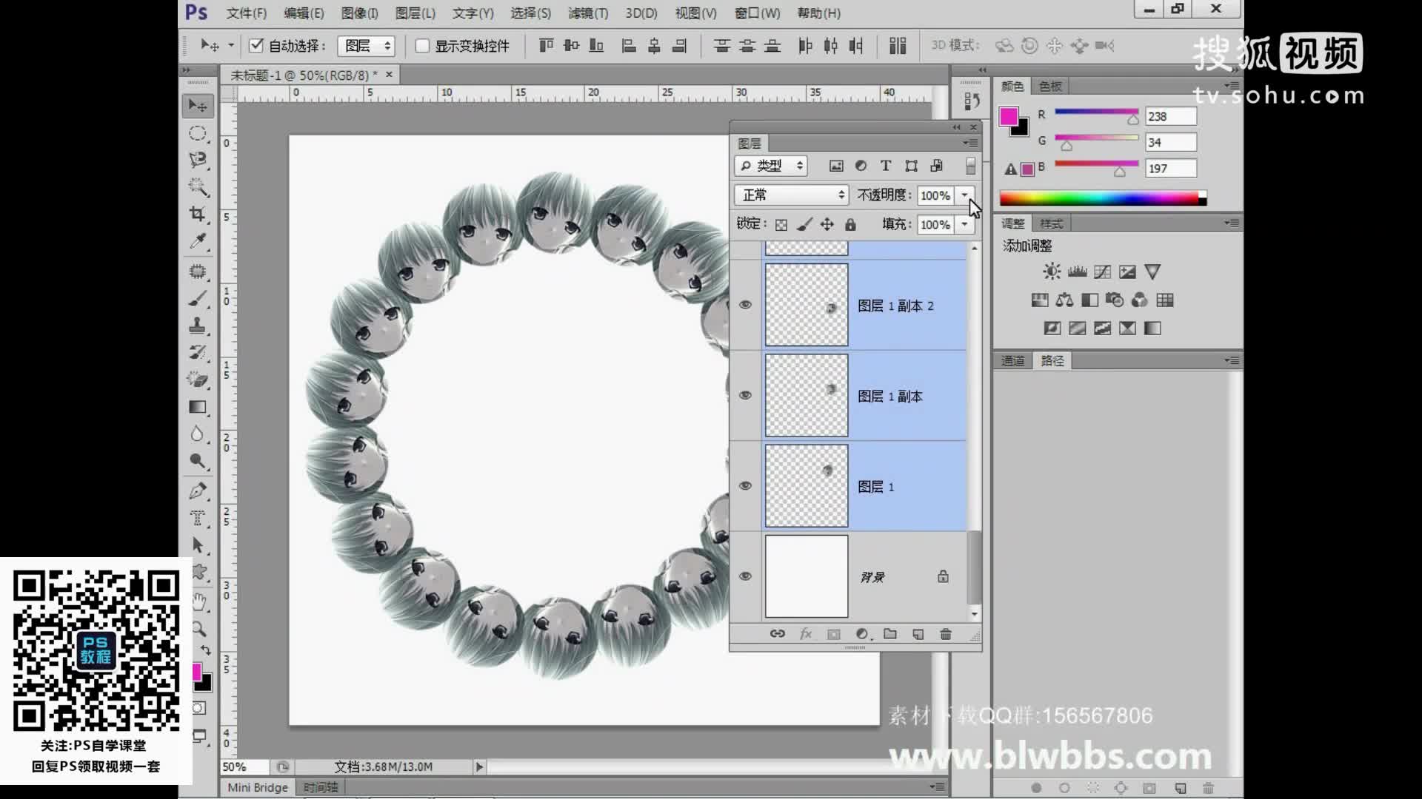The width and height of the screenshot is (1422, 799).
Task: Select the Horizontal Type tool
Action: pyautogui.click(x=198, y=518)
